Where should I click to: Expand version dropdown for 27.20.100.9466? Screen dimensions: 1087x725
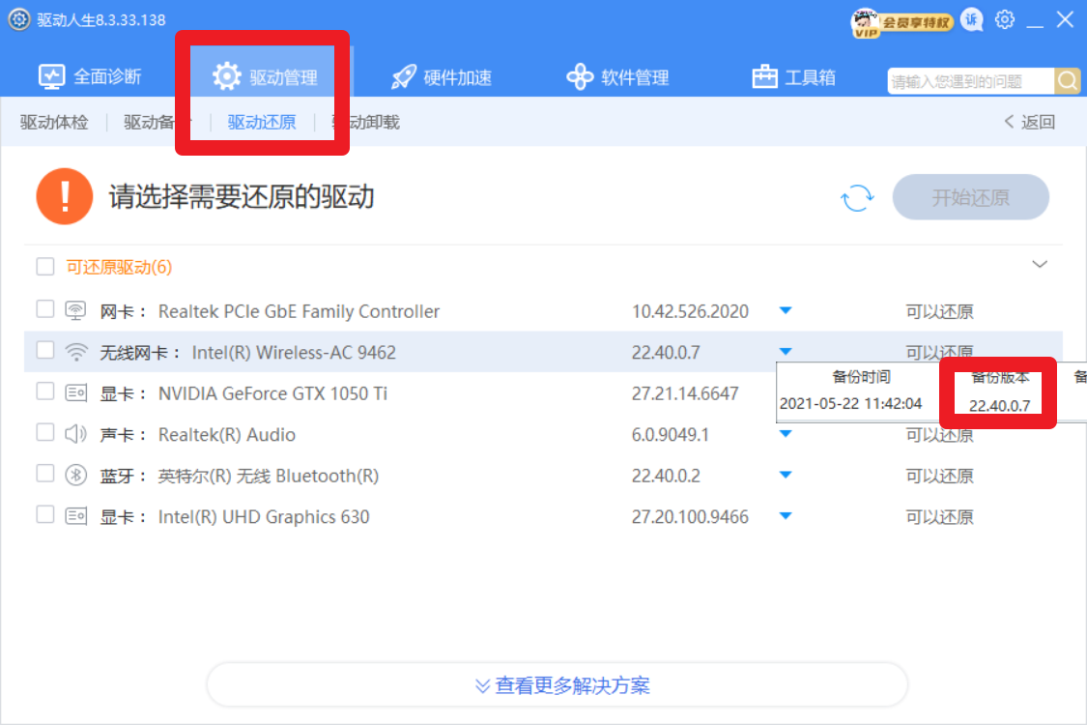tap(786, 515)
